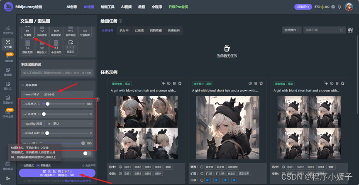Click the star icon on 图片绘制 card
This screenshot has height=185, width=359.
pos(180,83)
